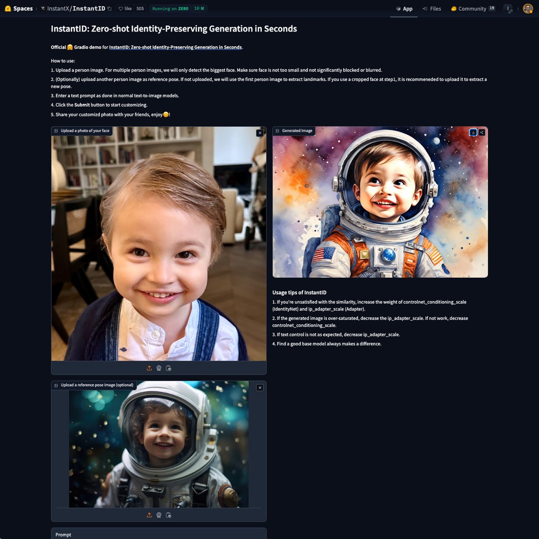The height and width of the screenshot is (539, 539).
Task: Like the InstantID space
Action: pyautogui.click(x=125, y=9)
